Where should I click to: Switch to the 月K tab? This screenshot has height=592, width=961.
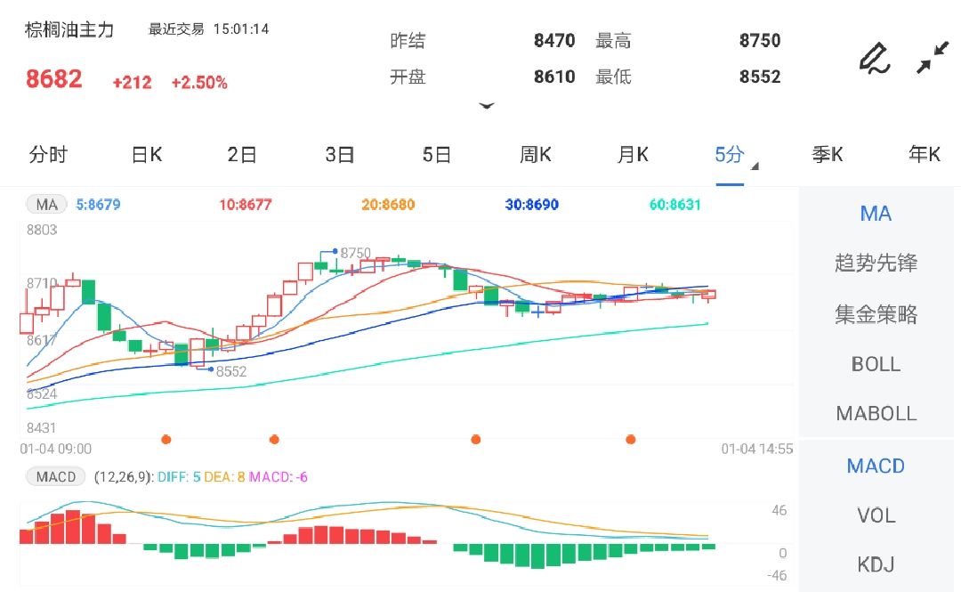(633, 155)
